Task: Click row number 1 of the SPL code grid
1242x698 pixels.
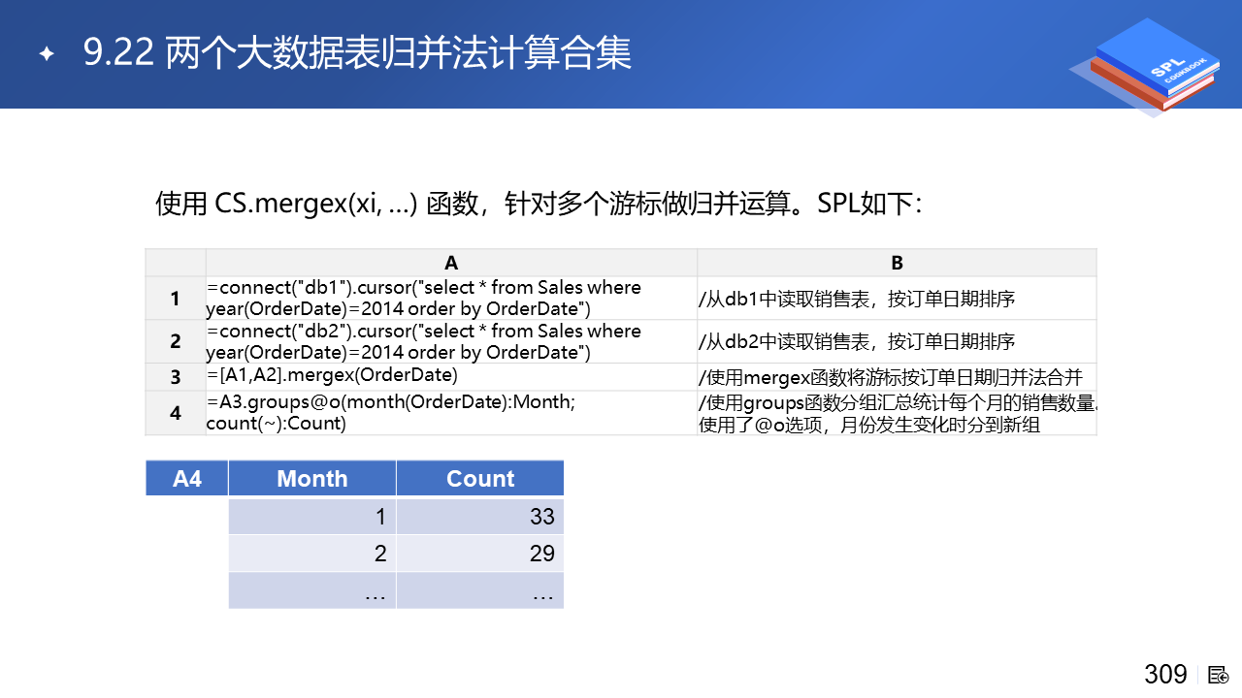Action: click(x=176, y=299)
